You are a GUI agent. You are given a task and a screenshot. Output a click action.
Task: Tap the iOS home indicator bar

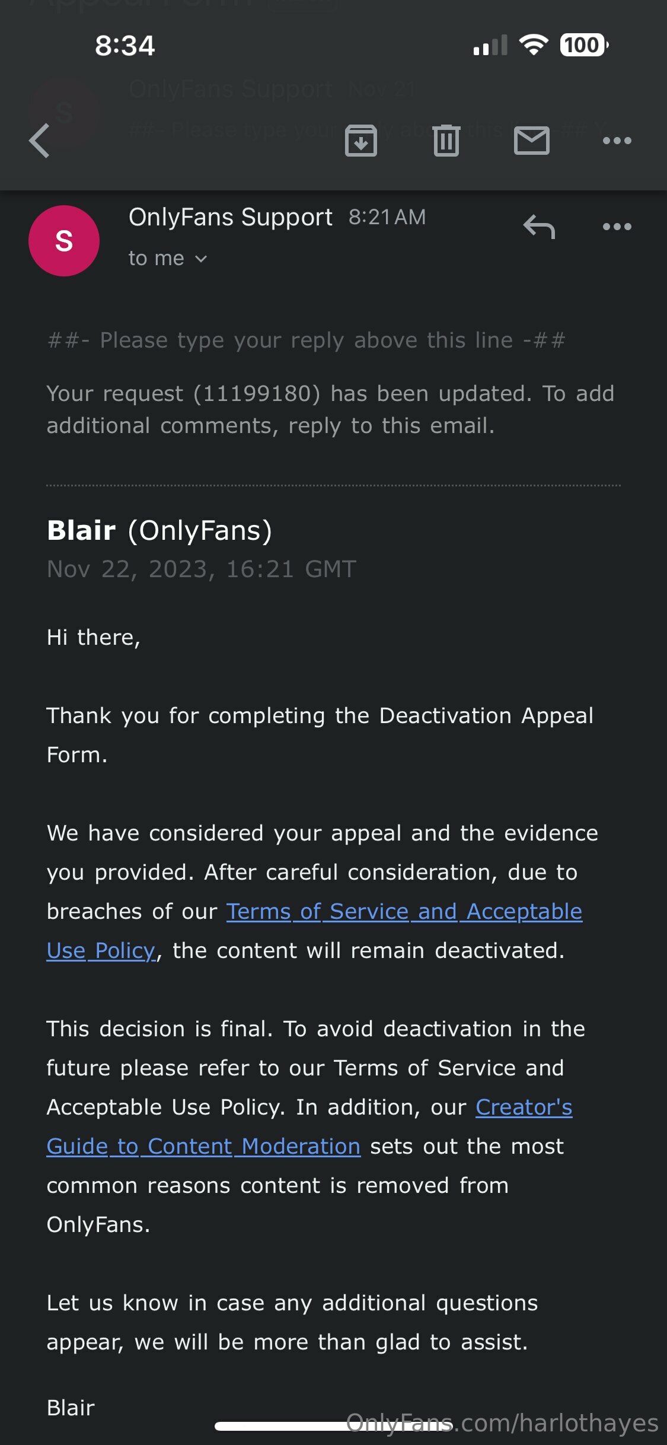tap(334, 1426)
